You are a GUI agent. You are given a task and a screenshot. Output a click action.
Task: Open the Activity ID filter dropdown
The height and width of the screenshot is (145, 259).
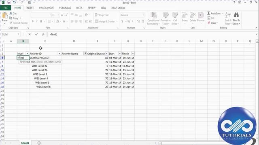coord(59,54)
